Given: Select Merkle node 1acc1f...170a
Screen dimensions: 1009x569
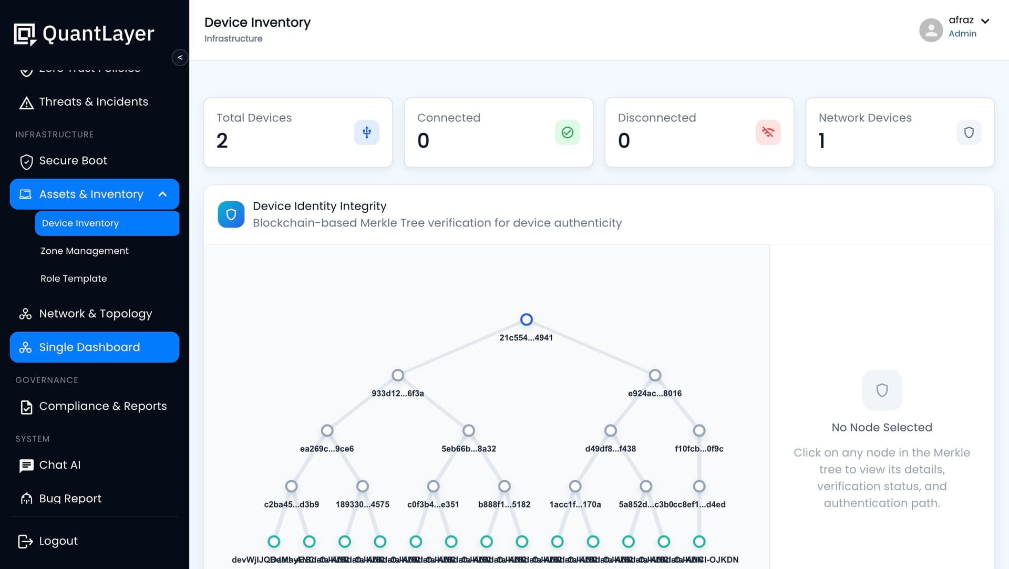Looking at the screenshot, I should click(575, 486).
